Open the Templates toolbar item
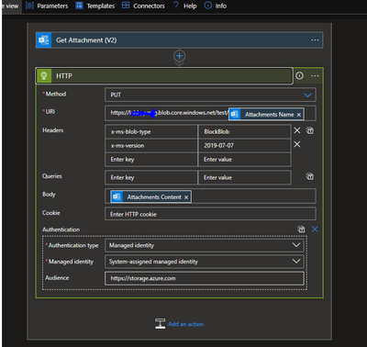Viewport: 367px width, 347px height. coord(95,6)
